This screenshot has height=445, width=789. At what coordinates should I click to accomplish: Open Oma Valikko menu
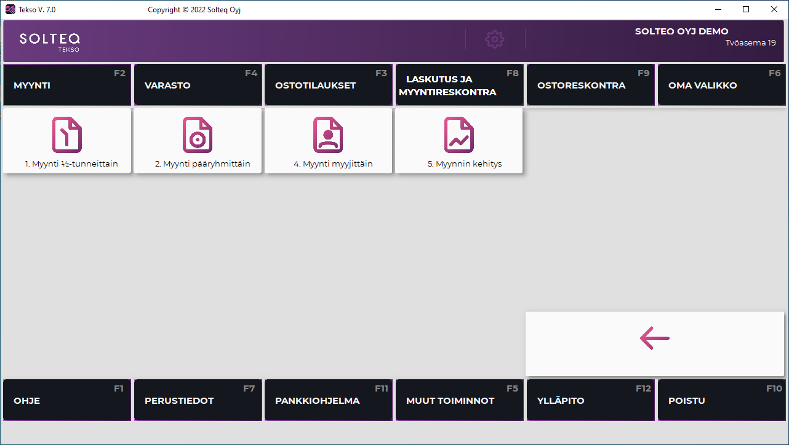(721, 85)
